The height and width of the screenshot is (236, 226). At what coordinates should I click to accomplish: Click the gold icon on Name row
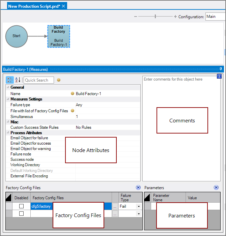(73, 93)
